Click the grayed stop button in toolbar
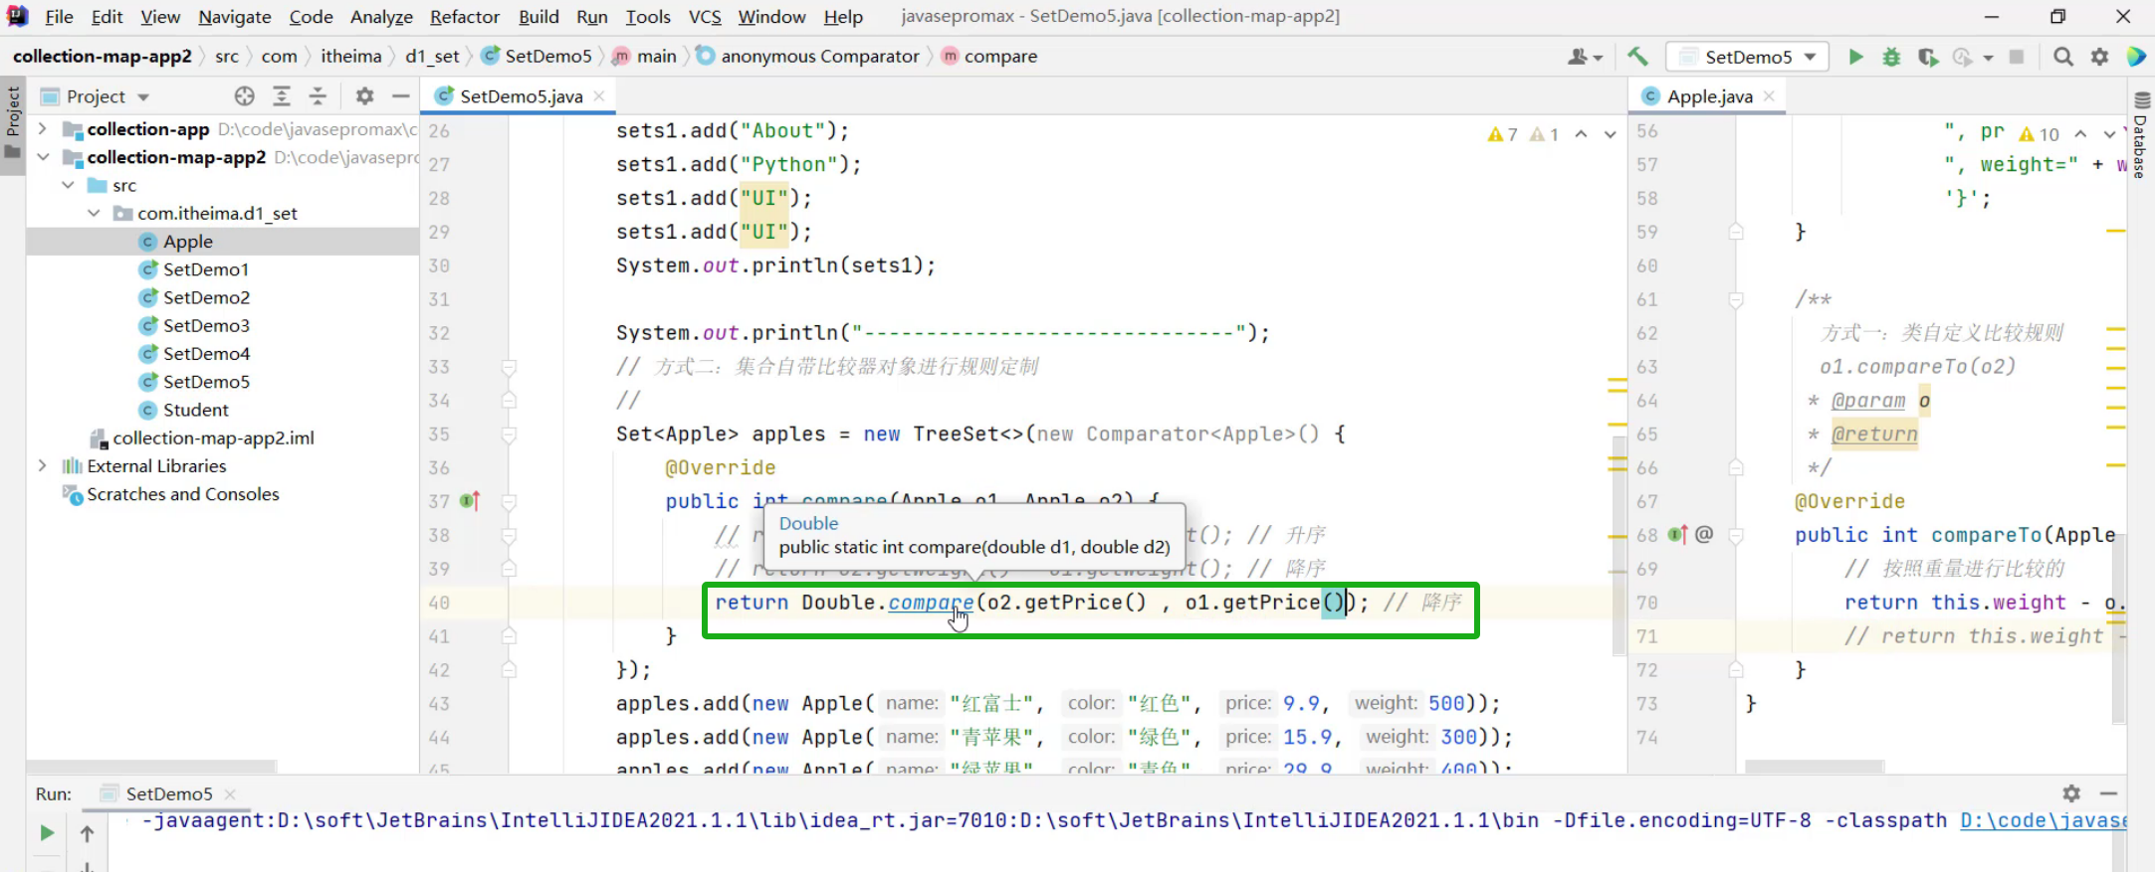Screen dimensions: 2155x872 (2017, 57)
